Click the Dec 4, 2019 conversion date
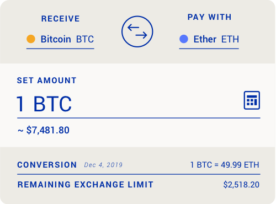Image resolution: width=276 pixels, height=204 pixels. (103, 165)
